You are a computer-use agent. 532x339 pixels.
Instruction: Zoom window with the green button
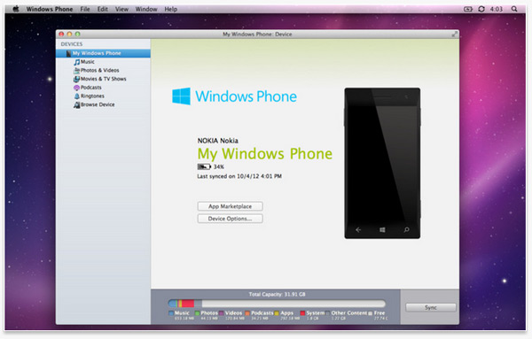[x=78, y=34]
